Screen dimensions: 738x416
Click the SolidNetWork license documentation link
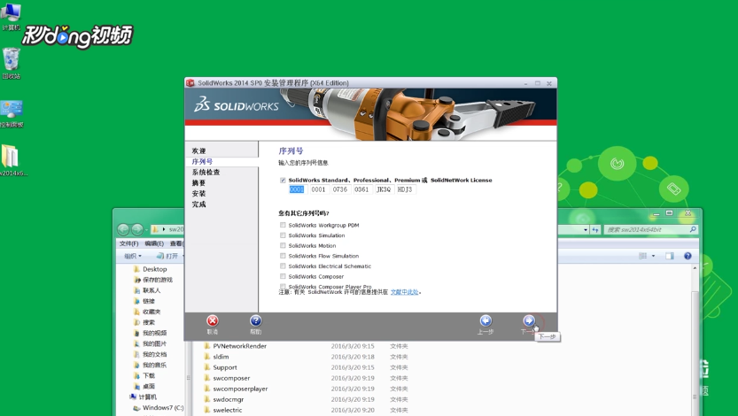tap(404, 292)
